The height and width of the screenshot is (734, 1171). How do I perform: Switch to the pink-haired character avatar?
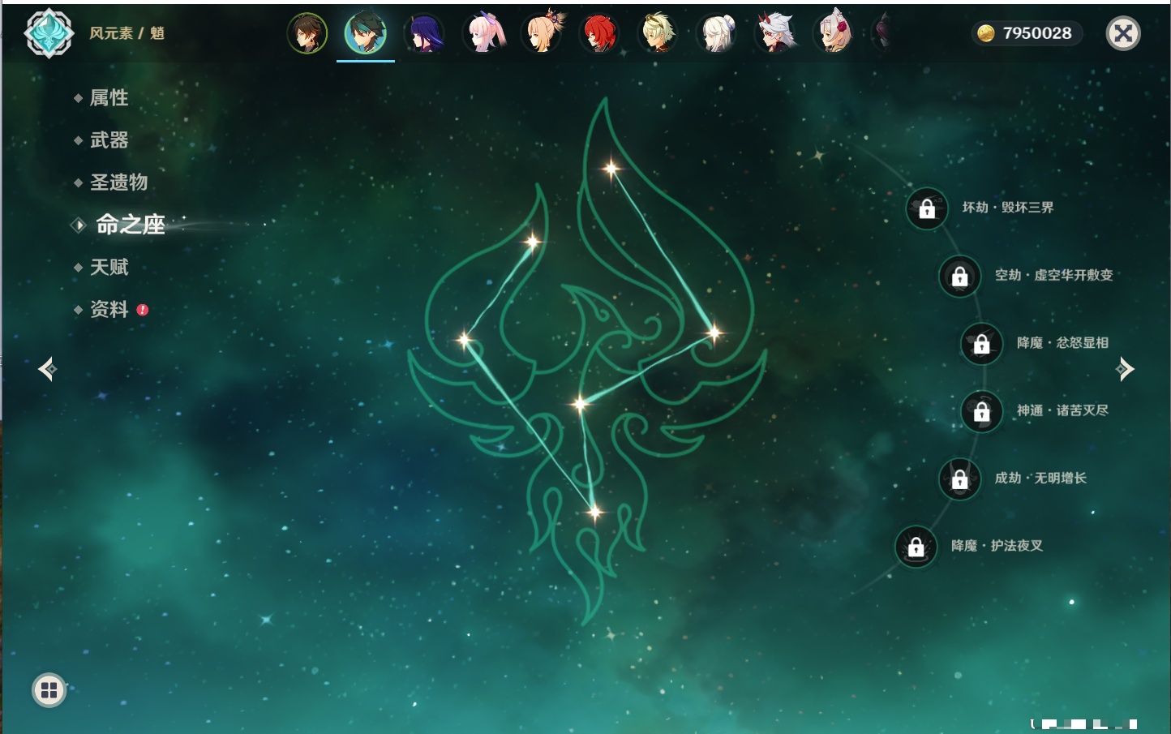click(484, 33)
